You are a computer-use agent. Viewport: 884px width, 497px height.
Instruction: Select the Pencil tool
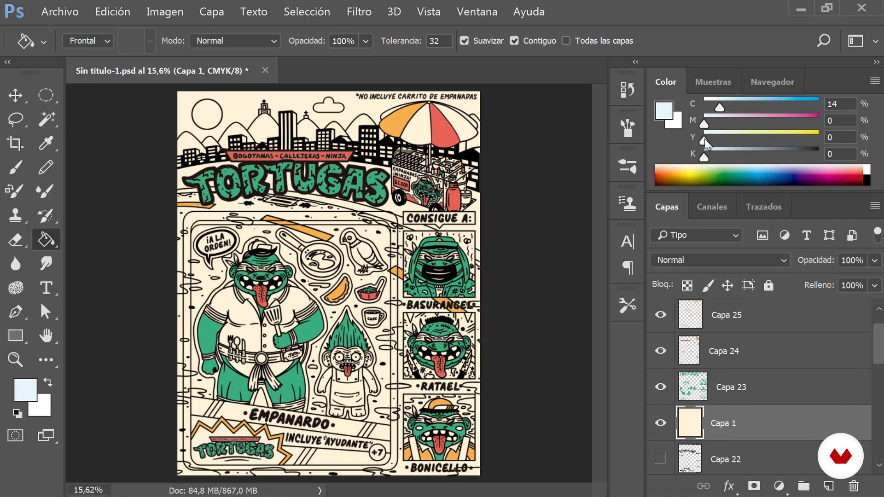(x=46, y=167)
